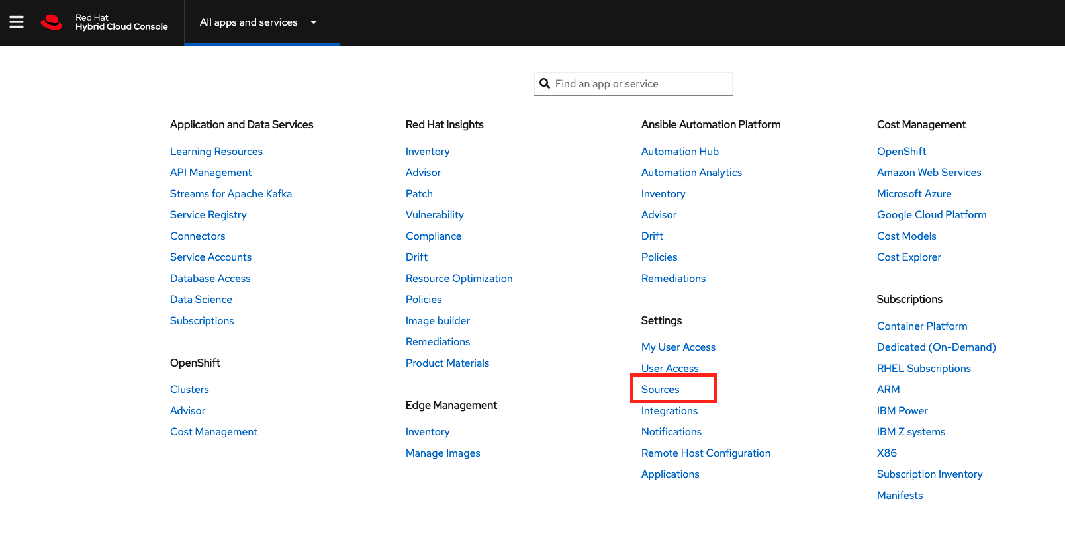Open Subscriptions under Application and Data Services
Viewport: 1065px width, 536px height.
[202, 321]
